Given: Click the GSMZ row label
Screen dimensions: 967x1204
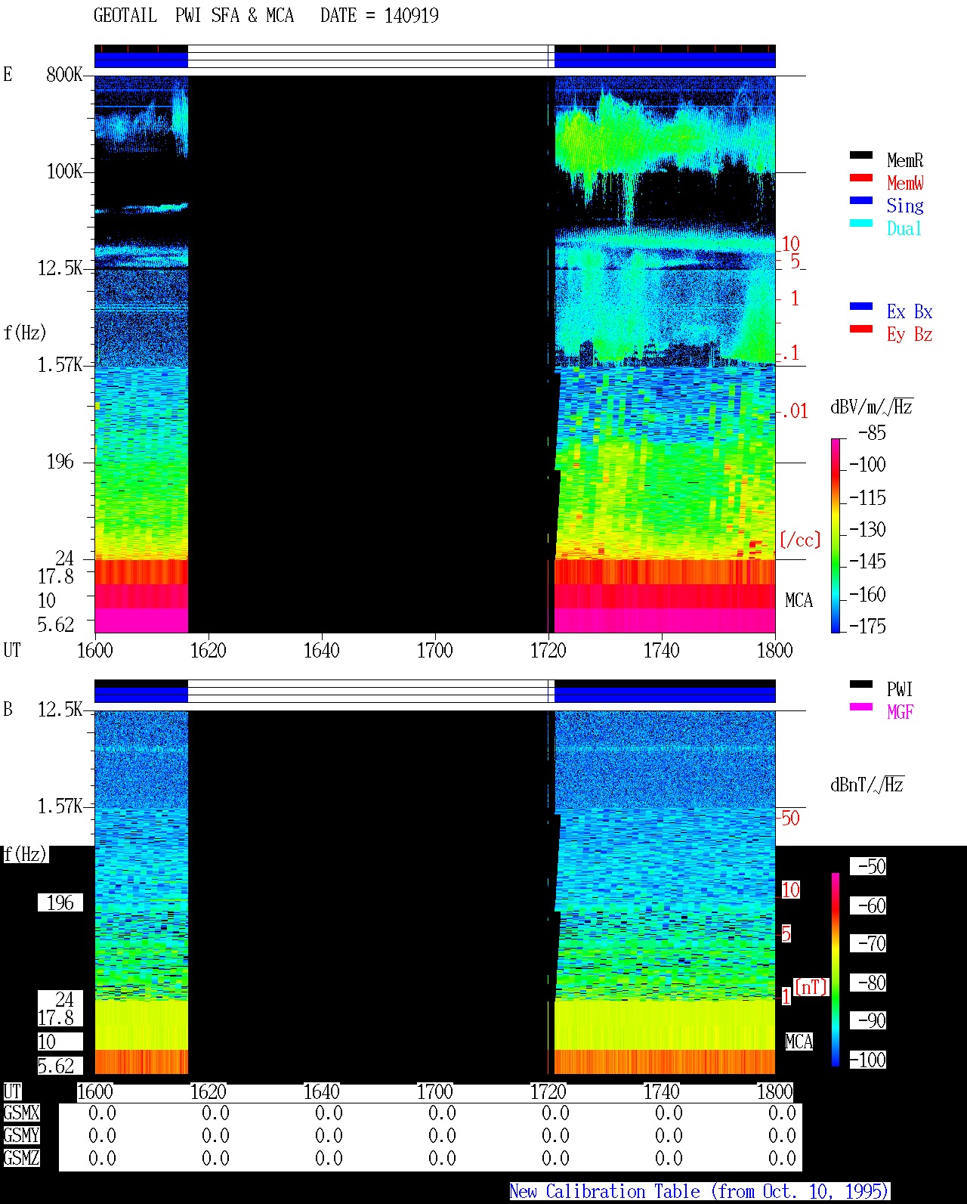Looking at the screenshot, I should 21,1158.
